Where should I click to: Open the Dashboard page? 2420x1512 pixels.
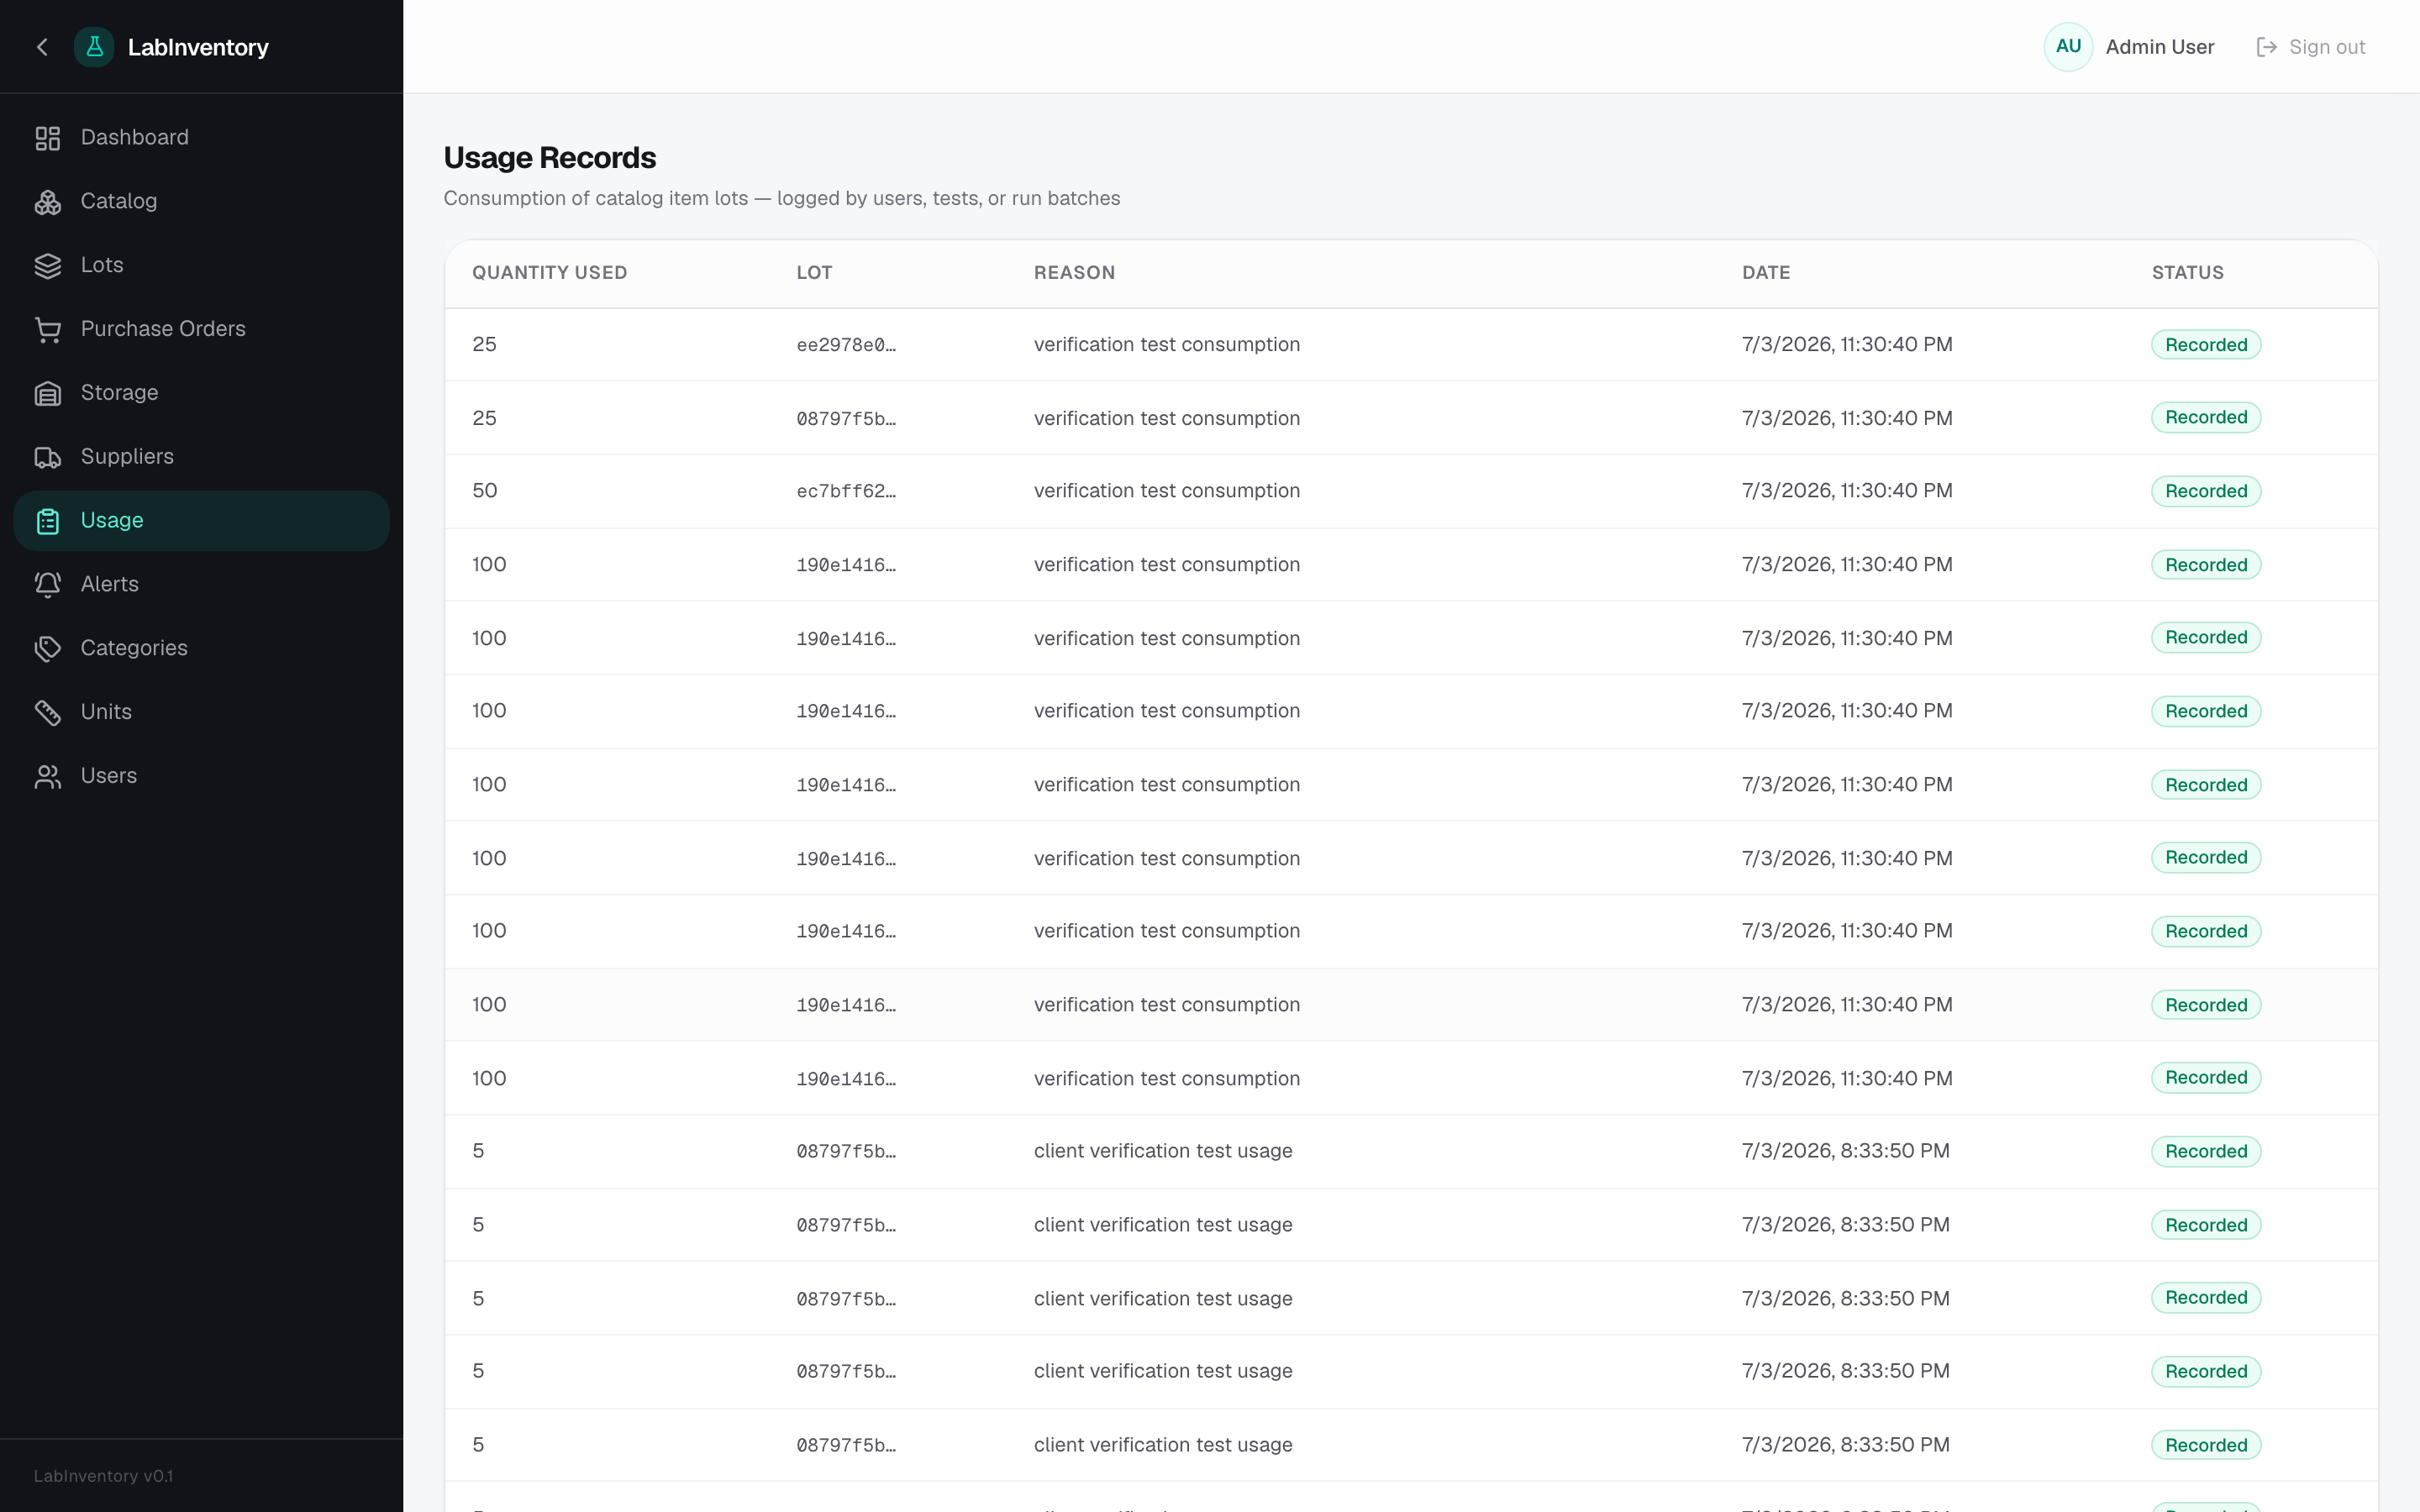(x=201, y=138)
